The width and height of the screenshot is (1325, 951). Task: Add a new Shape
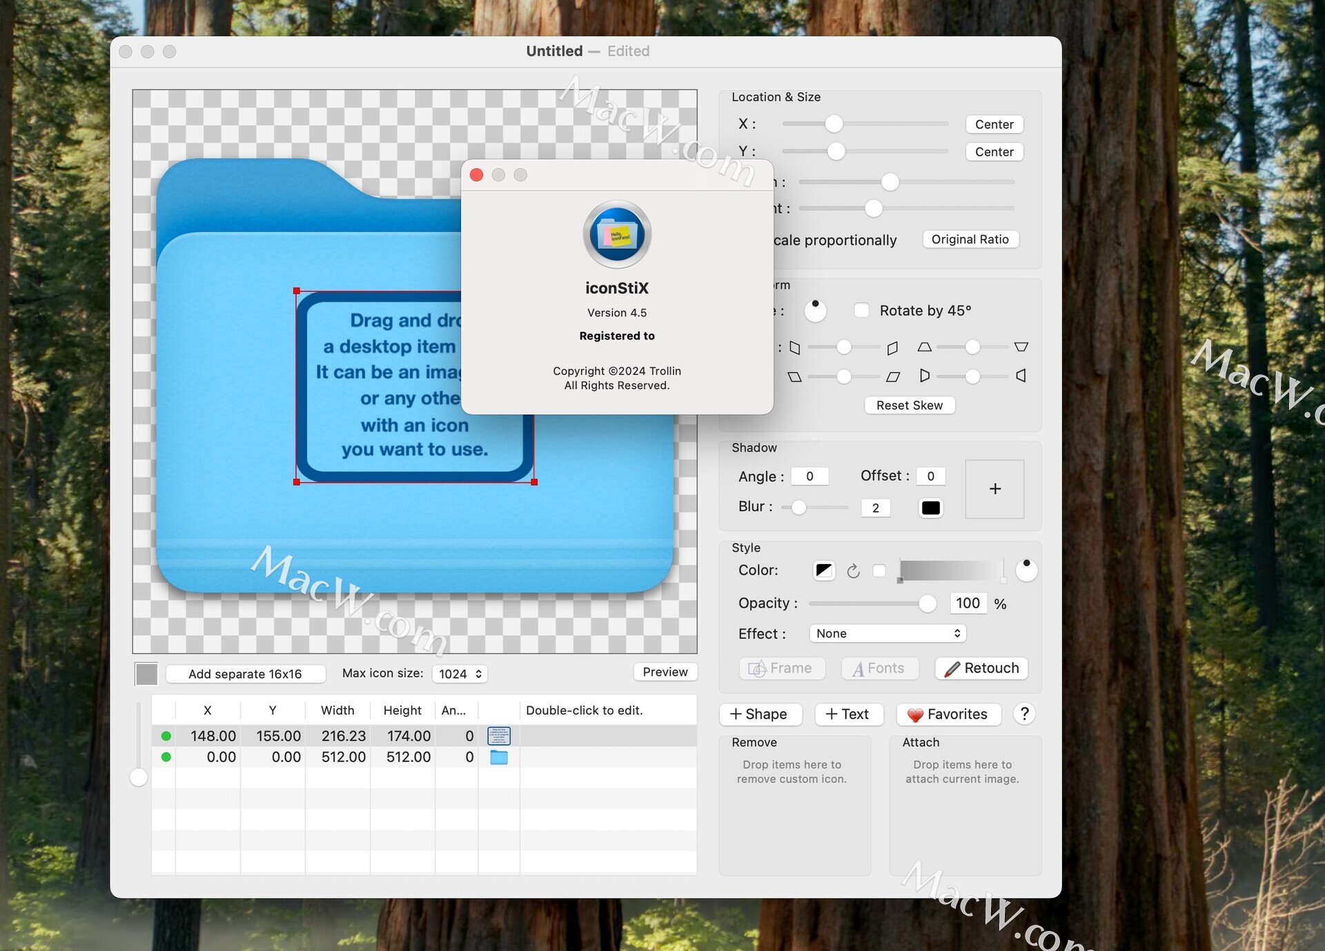tap(760, 714)
